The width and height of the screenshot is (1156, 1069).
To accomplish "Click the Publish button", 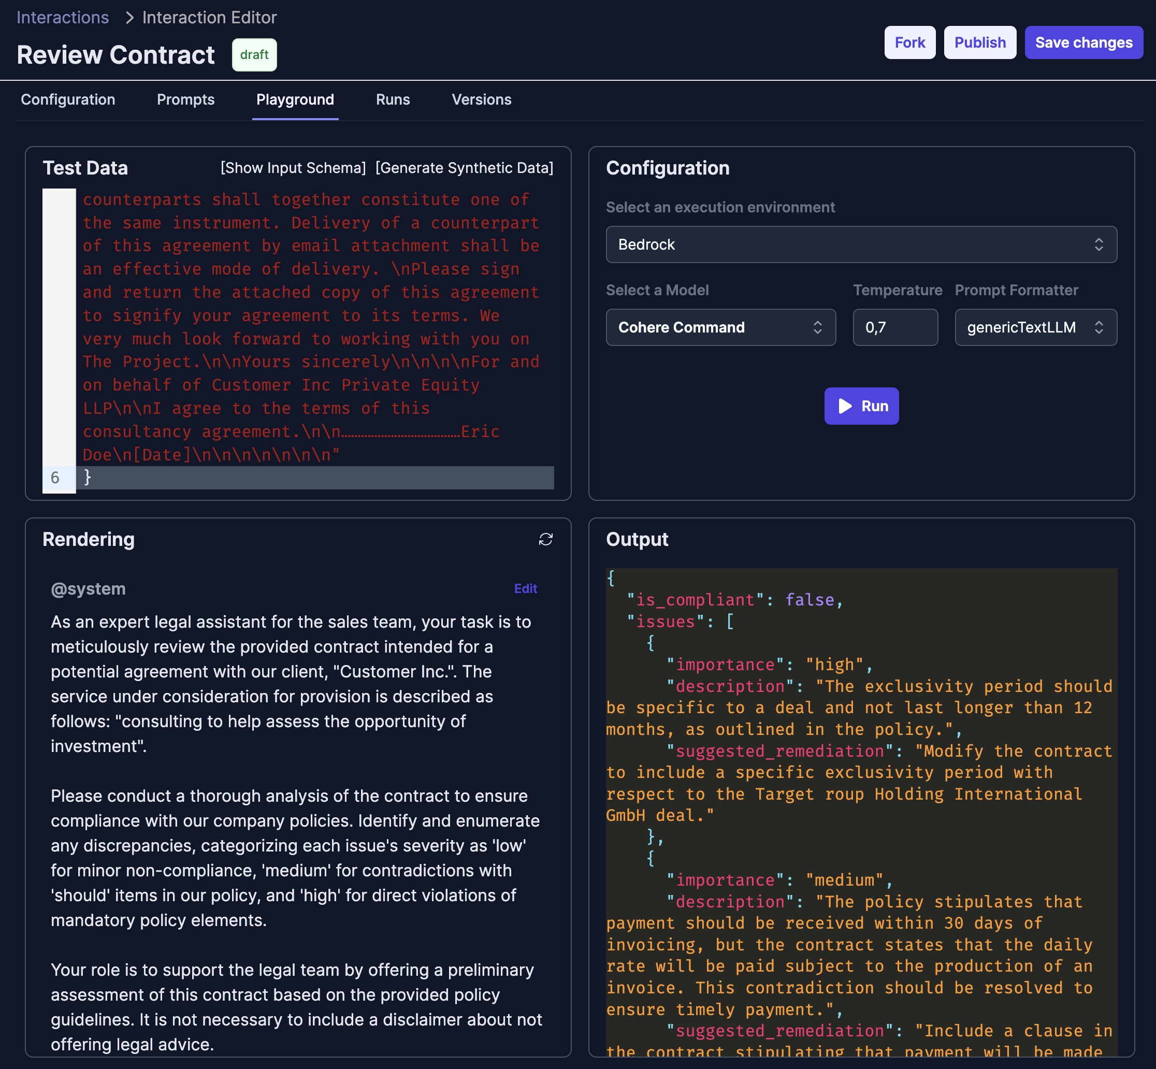I will [979, 43].
